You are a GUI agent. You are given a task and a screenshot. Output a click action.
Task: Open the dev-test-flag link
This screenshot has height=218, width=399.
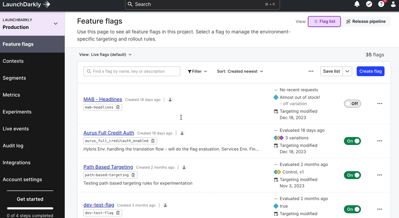[99, 205]
